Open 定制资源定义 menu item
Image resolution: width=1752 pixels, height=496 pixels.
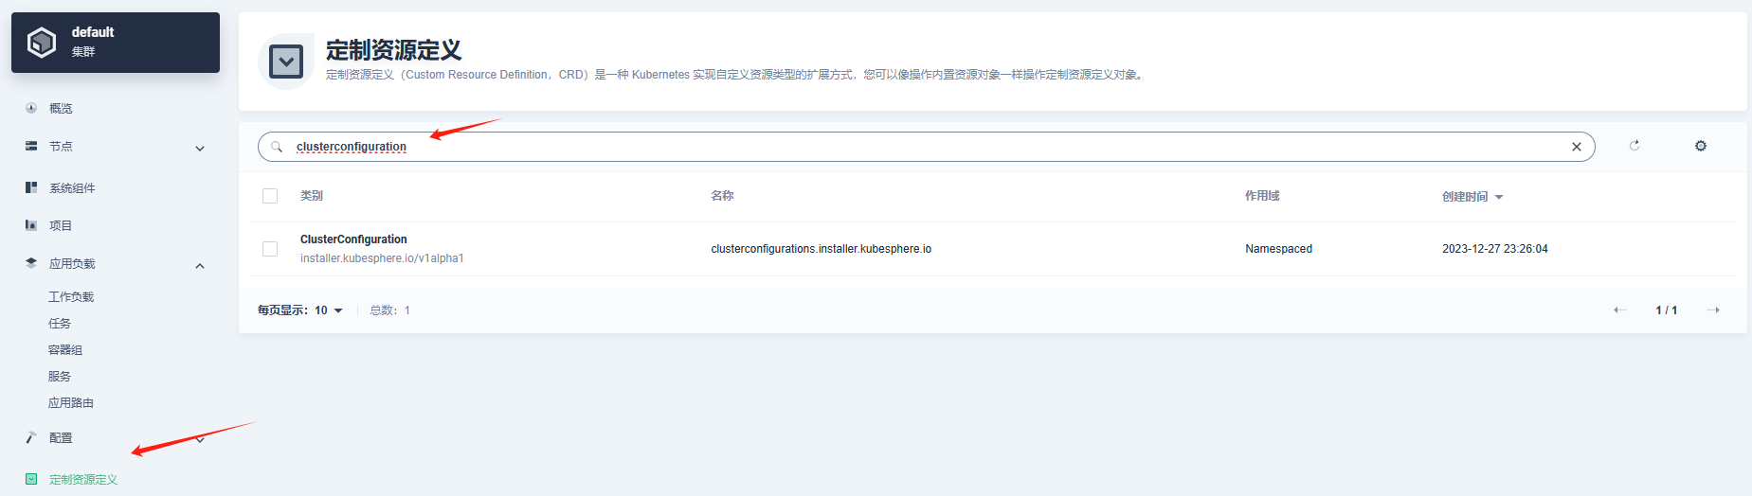(x=83, y=479)
